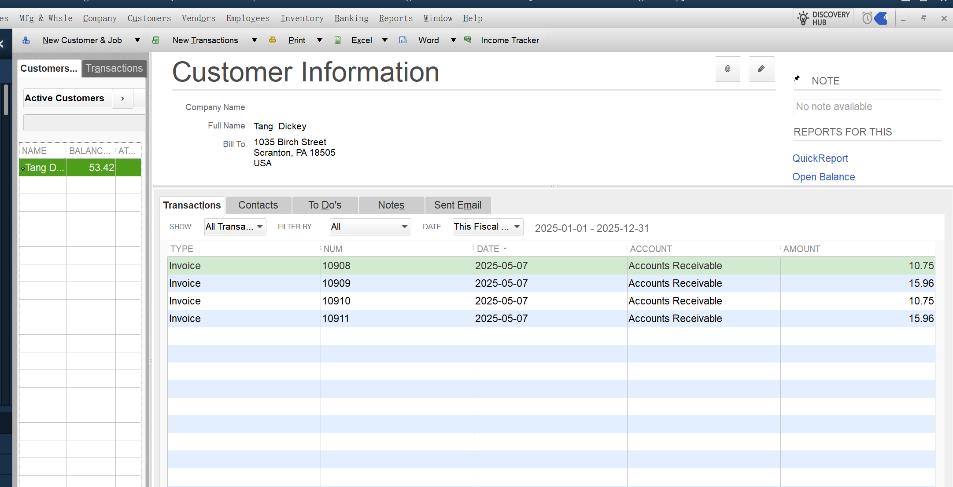This screenshot has height=487, width=953.
Task: Open the Customers menu
Action: [x=149, y=18]
